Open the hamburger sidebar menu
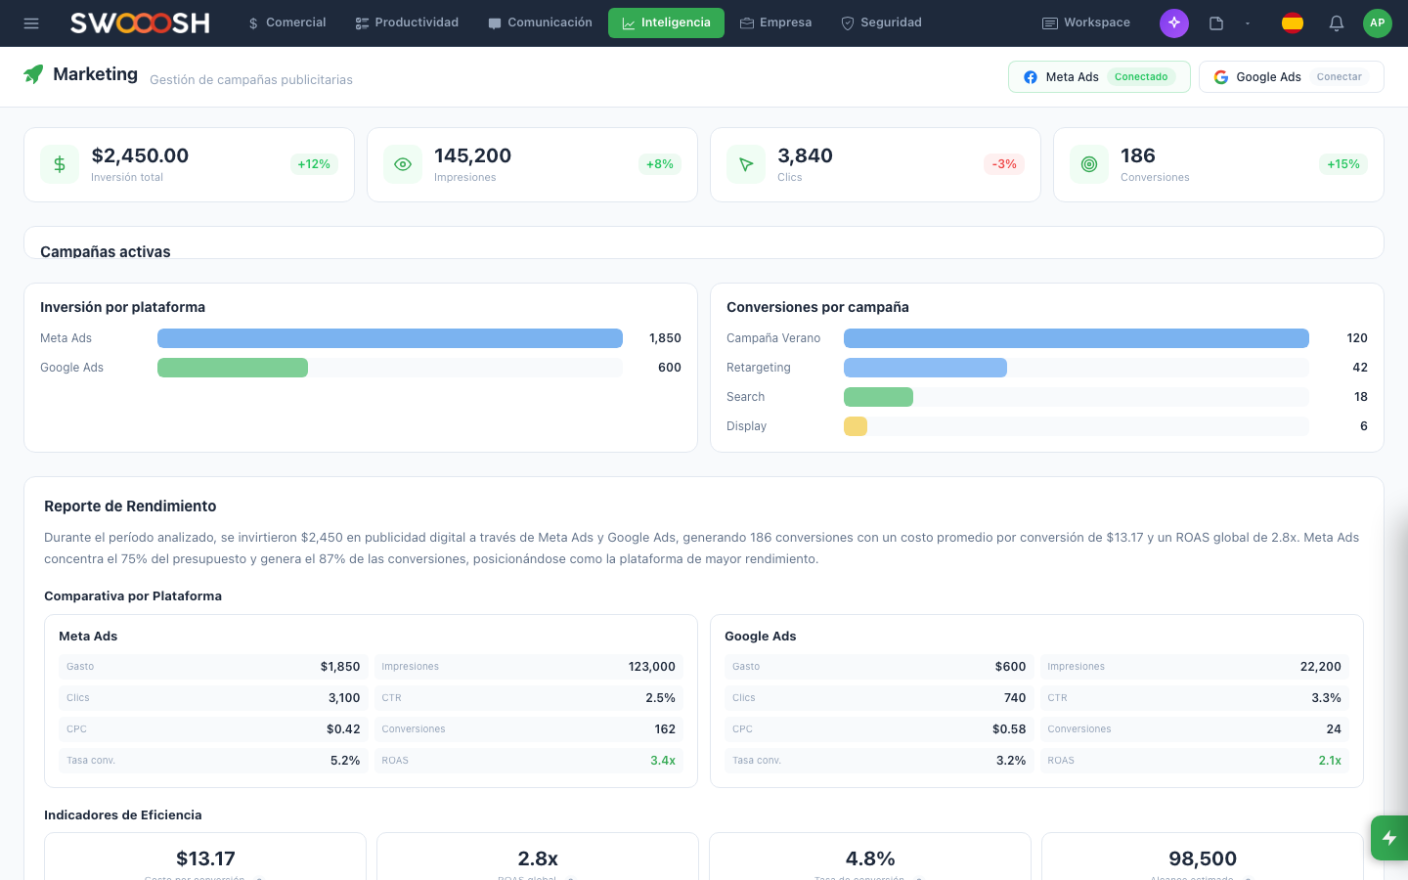The width and height of the screenshot is (1408, 880). [x=31, y=23]
